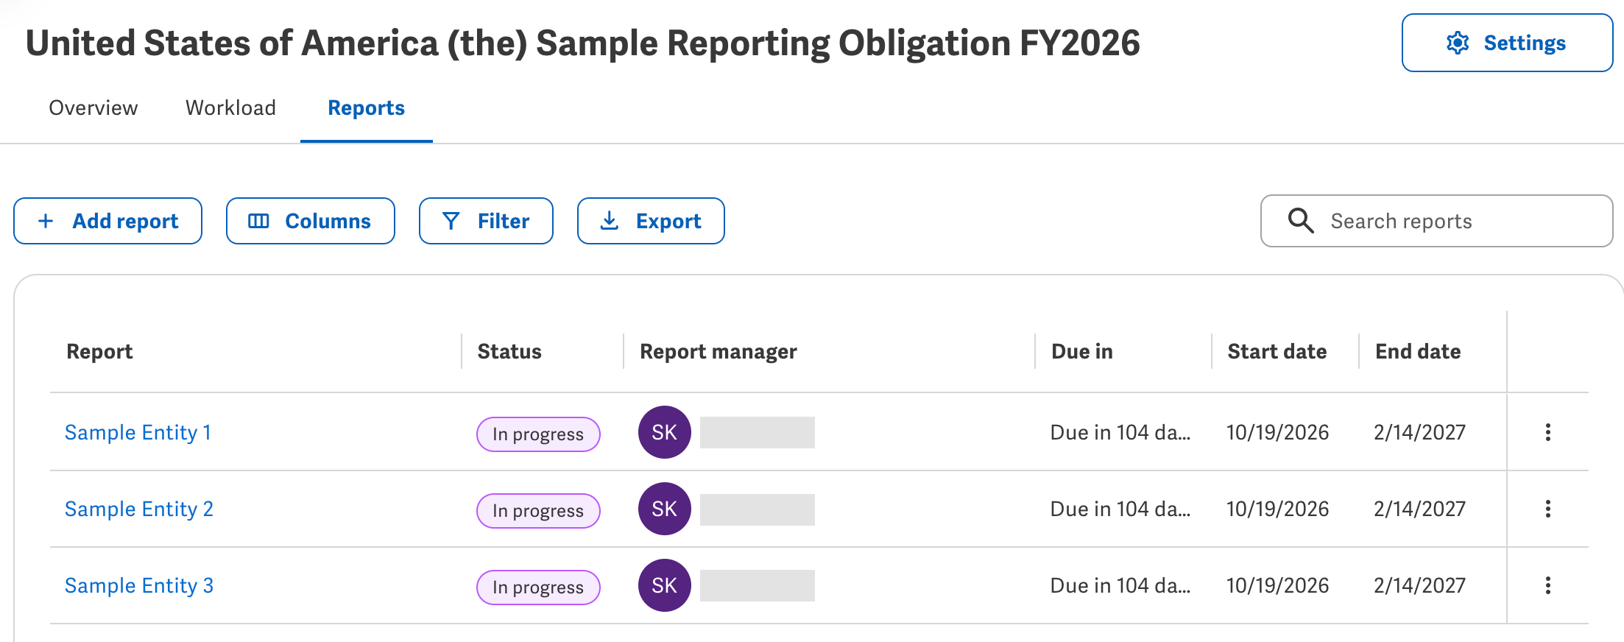Click SK avatar in Sample Entity 1 row
Screen dimensions: 1624x642
pos(665,432)
